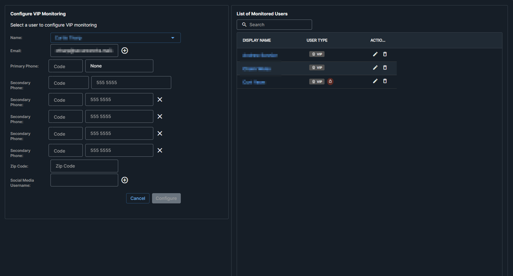
Task: Click the add social media username plus icon
Action: pos(125,180)
